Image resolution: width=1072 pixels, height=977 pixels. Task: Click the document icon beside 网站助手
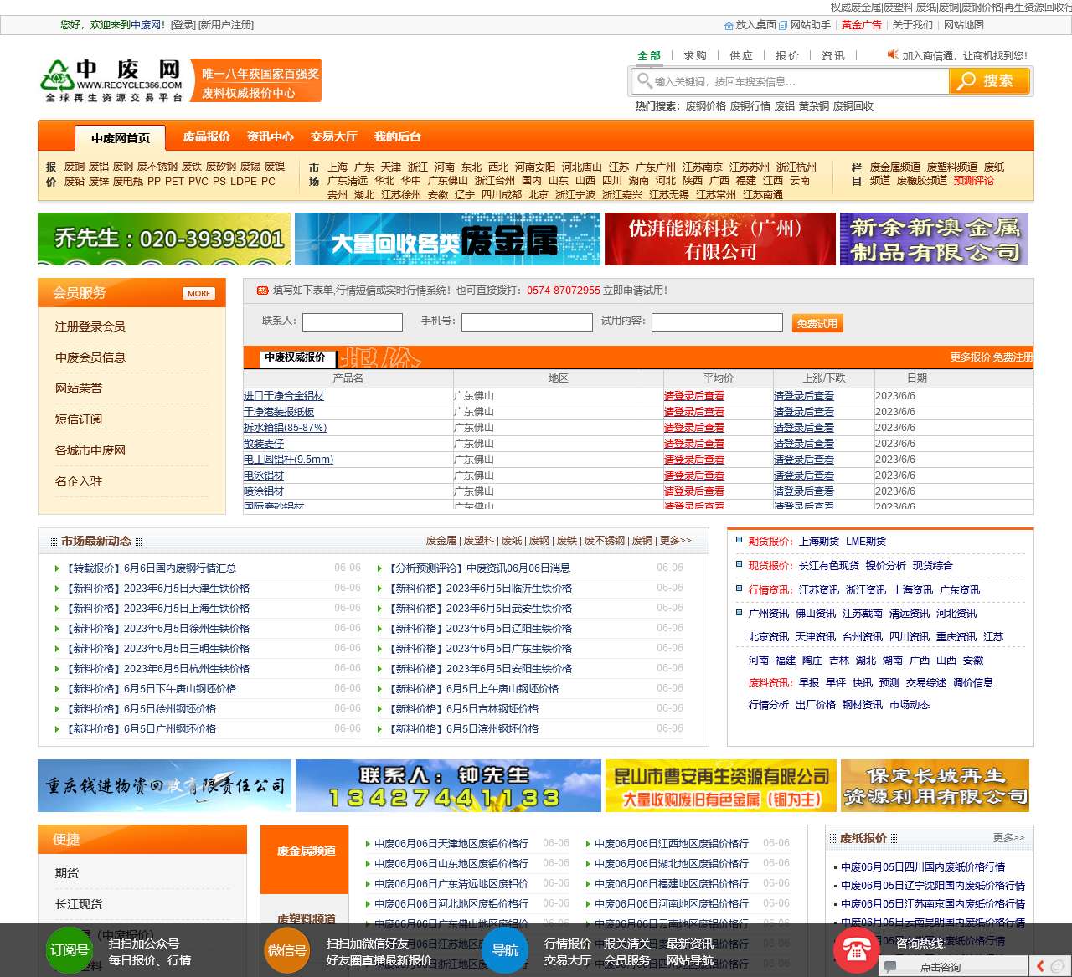click(x=783, y=25)
